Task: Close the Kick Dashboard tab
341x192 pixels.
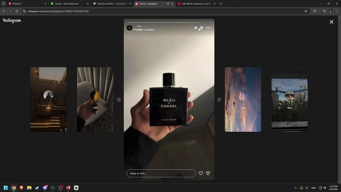Action: point(88,4)
